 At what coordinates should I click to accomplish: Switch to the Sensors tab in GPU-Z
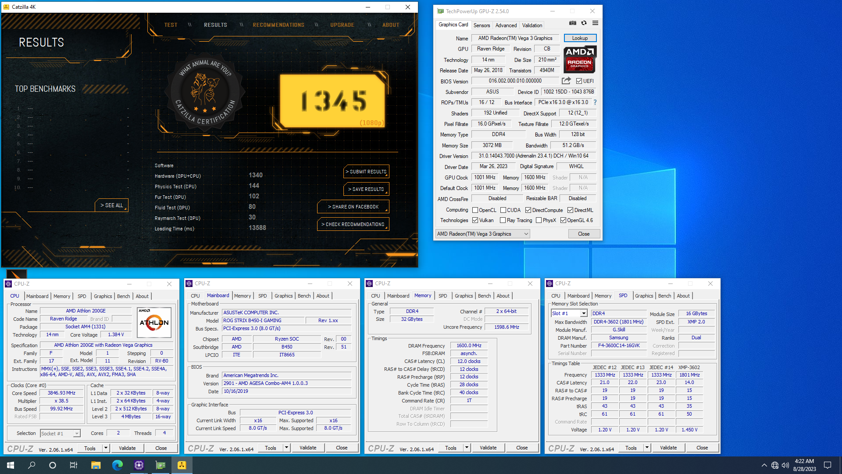click(x=482, y=25)
